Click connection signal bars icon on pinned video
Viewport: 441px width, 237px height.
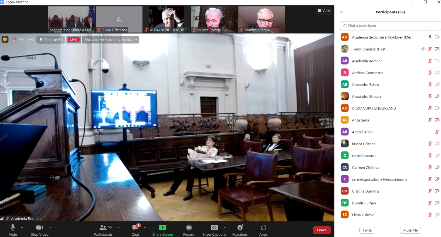tap(2, 219)
